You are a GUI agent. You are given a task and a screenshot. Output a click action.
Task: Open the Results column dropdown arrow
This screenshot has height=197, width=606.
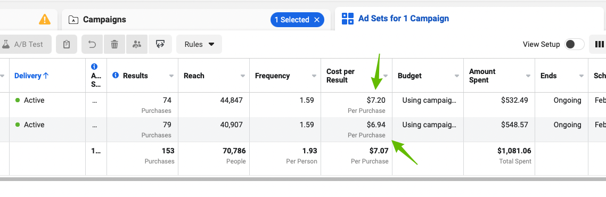171,76
